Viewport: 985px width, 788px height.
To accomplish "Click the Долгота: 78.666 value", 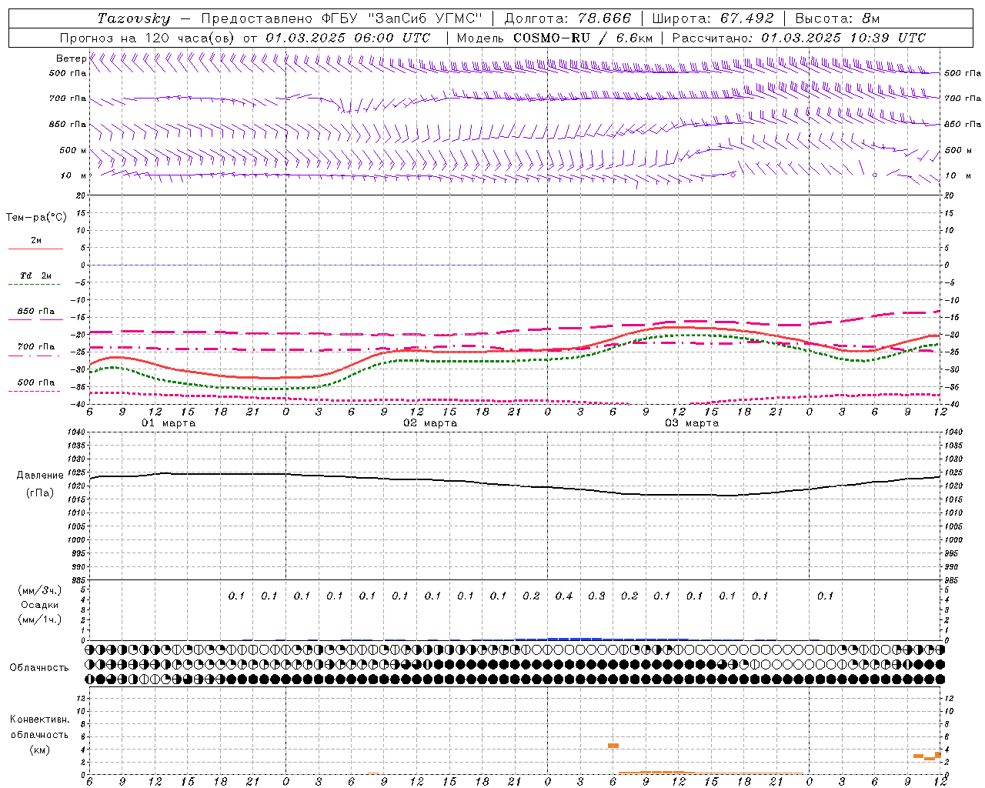I will pos(567,18).
